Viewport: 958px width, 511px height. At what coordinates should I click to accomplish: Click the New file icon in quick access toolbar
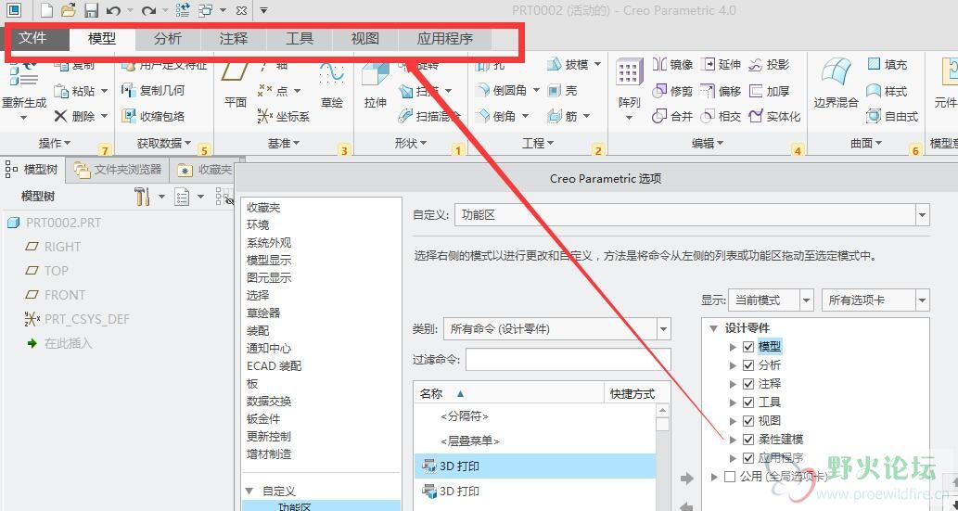point(47,10)
